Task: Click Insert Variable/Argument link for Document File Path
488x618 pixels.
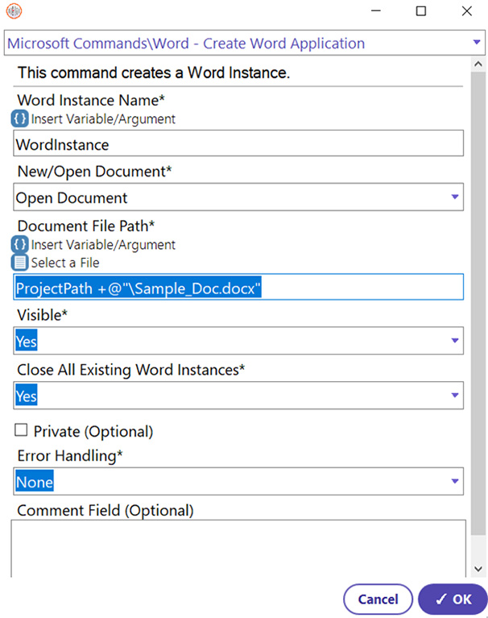Action: click(x=103, y=245)
